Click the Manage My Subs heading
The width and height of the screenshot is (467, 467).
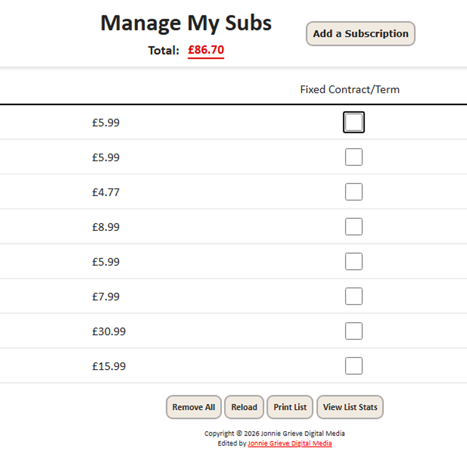(186, 23)
